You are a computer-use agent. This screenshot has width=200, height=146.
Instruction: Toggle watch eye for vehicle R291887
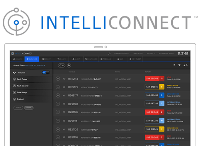pos(64,104)
